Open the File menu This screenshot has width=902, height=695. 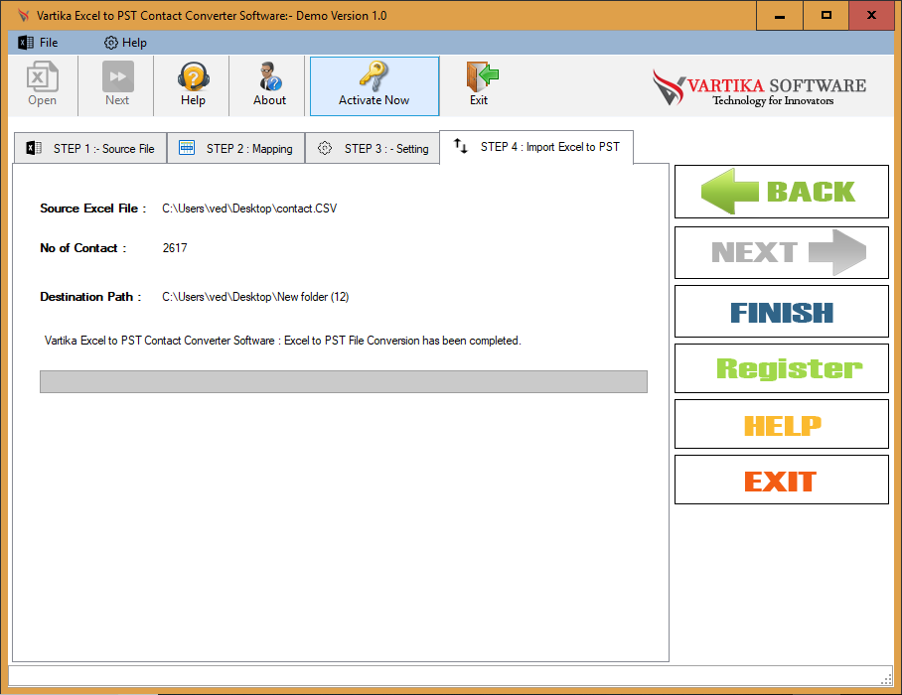38,43
